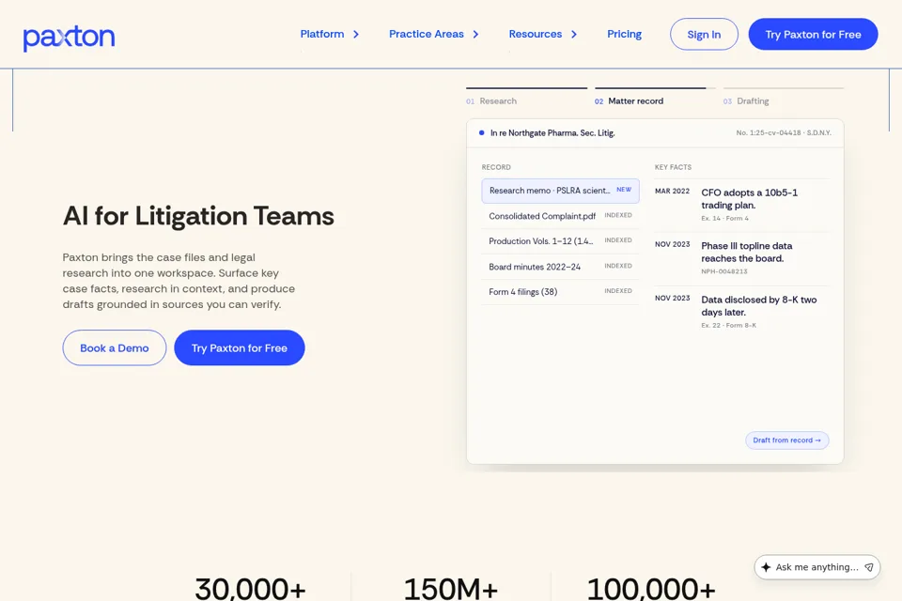Click the 150M+ statistic
Viewport: 902px width, 601px height.
coord(450,589)
